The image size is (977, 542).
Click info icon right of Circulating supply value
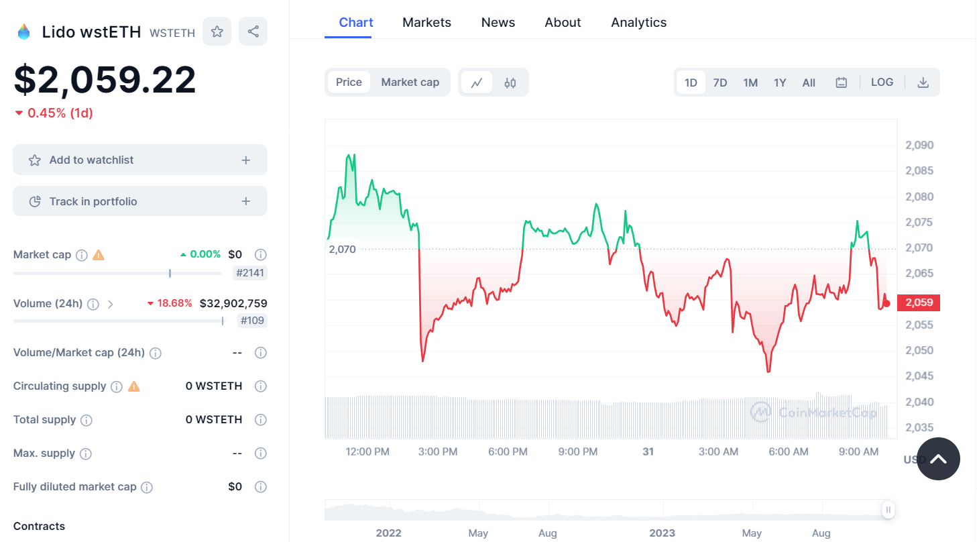click(261, 386)
